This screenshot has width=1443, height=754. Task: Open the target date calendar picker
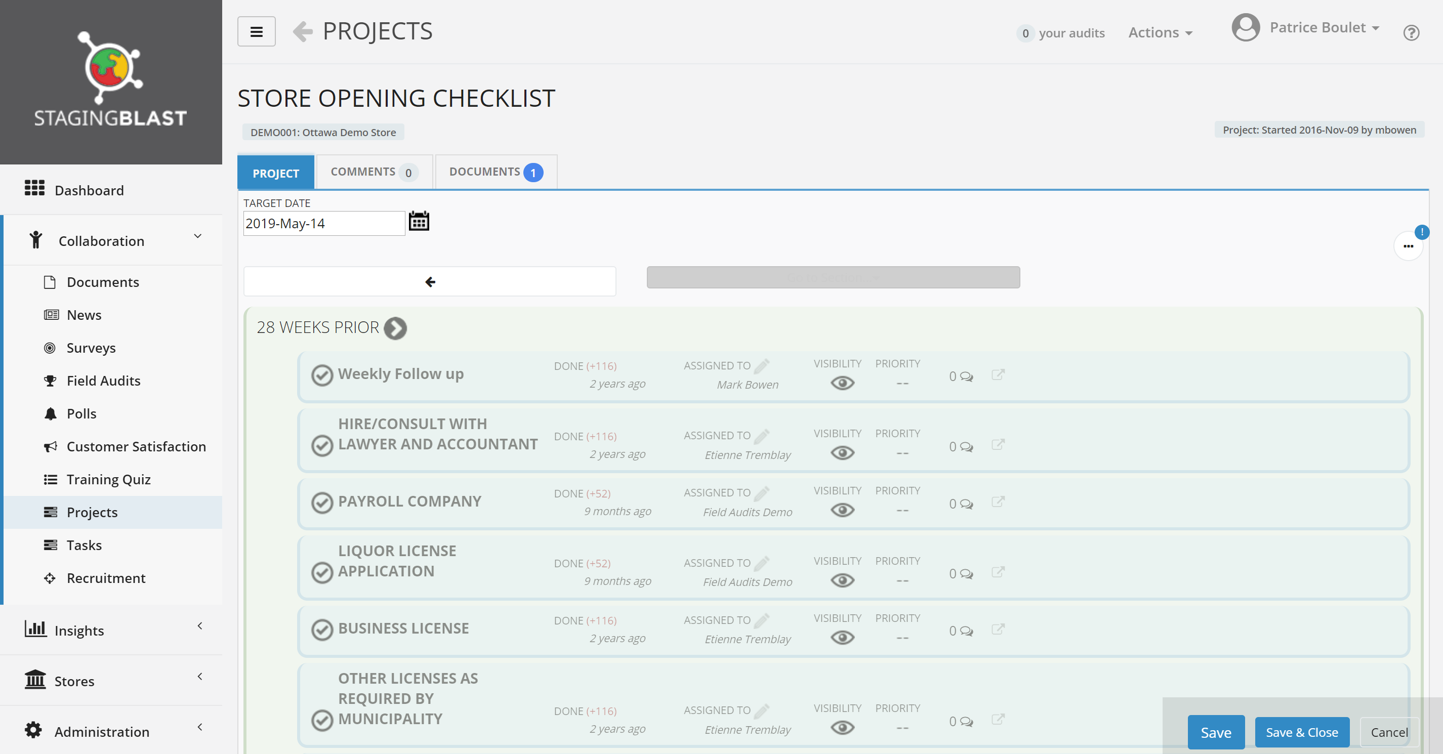(419, 221)
